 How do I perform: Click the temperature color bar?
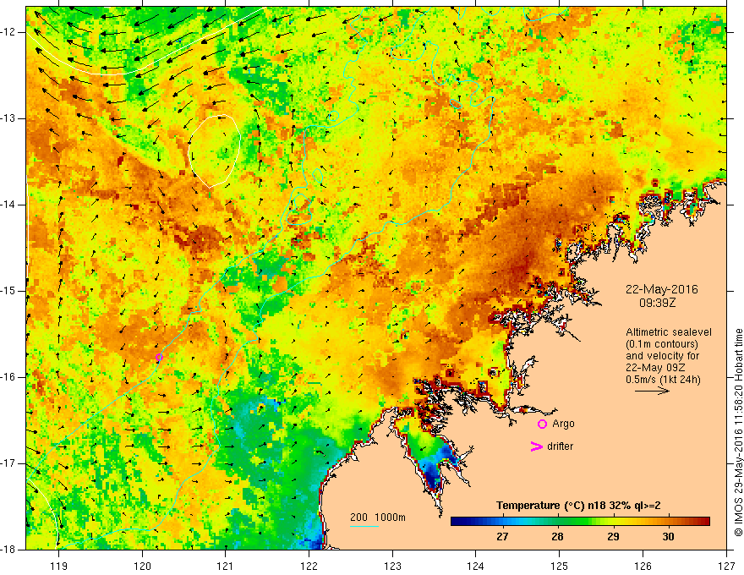(x=580, y=522)
